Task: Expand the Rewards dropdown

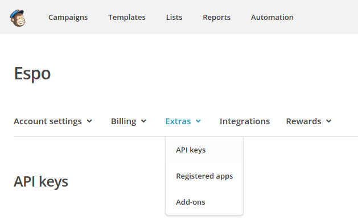Action: pos(308,121)
